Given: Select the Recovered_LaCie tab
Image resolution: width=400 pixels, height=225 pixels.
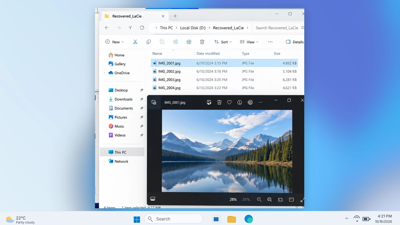Looking at the screenshot, I should tap(135, 16).
